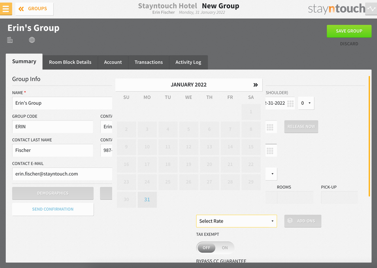
Task: Open calendar grid icon below Release Now
Action: pos(270,151)
